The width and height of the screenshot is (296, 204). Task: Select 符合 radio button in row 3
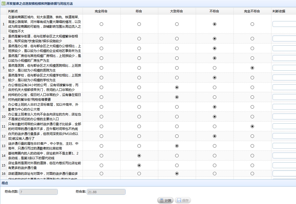click(139, 48)
